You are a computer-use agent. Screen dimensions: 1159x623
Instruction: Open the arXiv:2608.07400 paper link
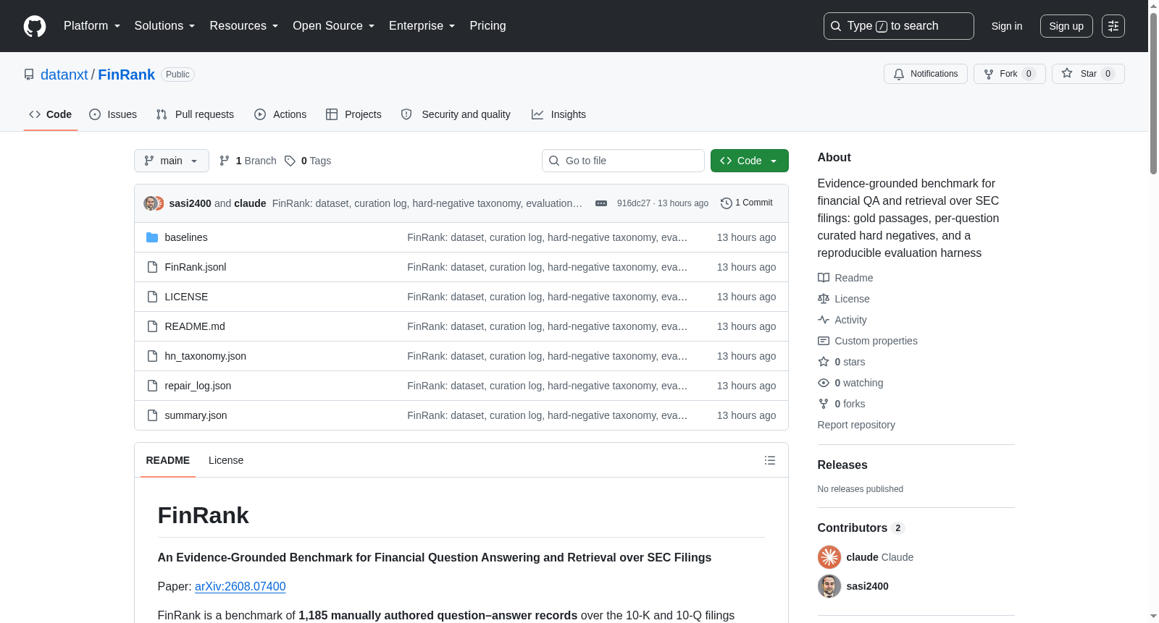(240, 587)
